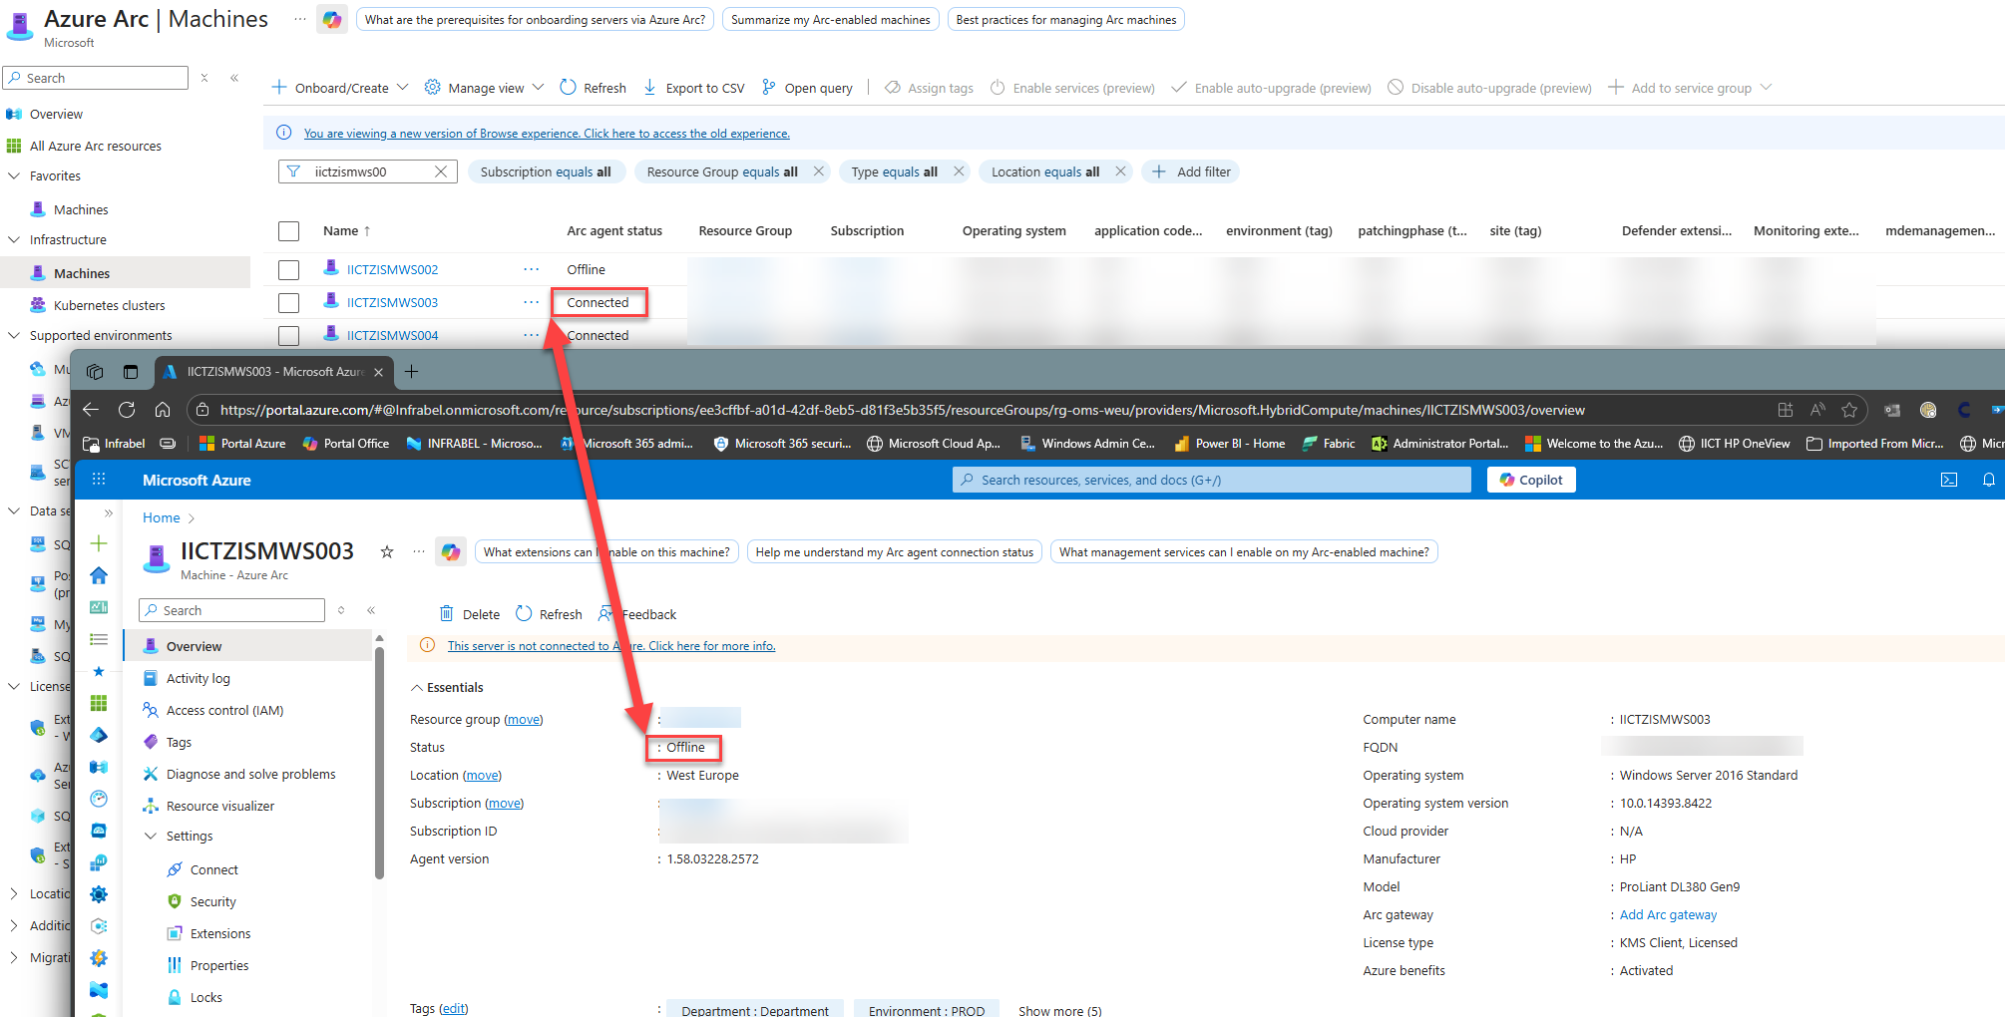The image size is (2005, 1017).
Task: Open the Add to service group dropdown
Action: click(1690, 88)
